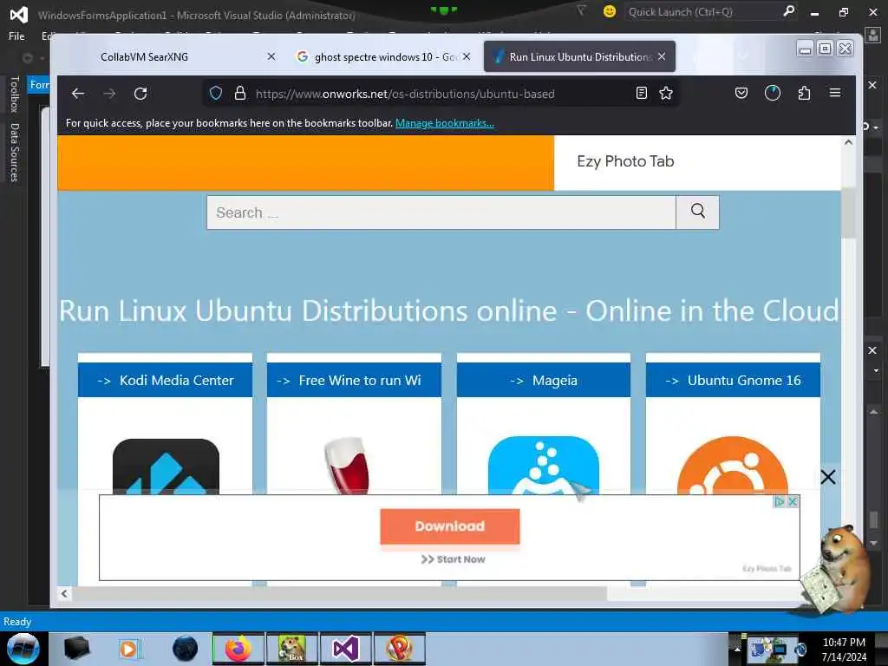Send feedback via smiley icon
Screen dimensions: 888x666
(610, 11)
